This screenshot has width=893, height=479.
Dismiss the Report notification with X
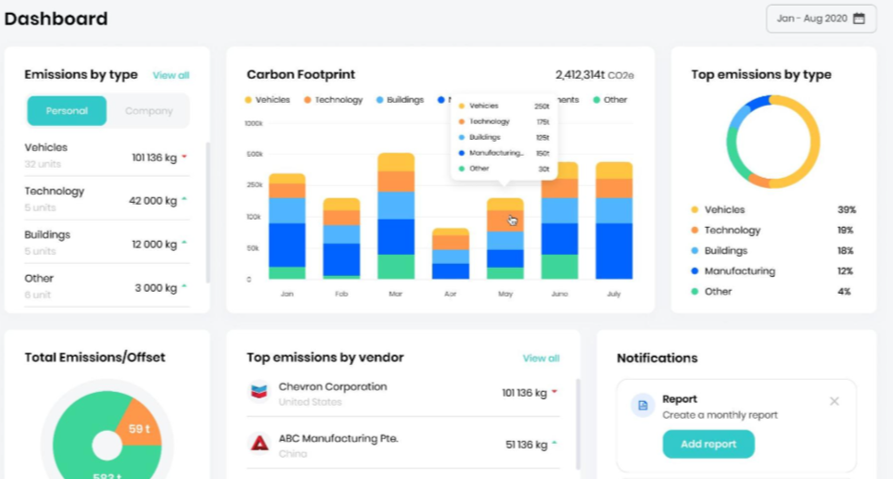(834, 401)
